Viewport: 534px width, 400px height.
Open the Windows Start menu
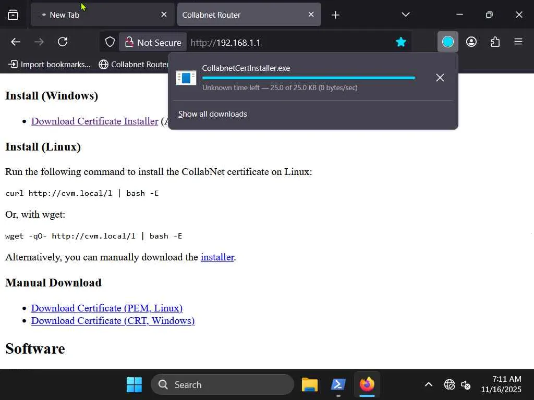134,385
